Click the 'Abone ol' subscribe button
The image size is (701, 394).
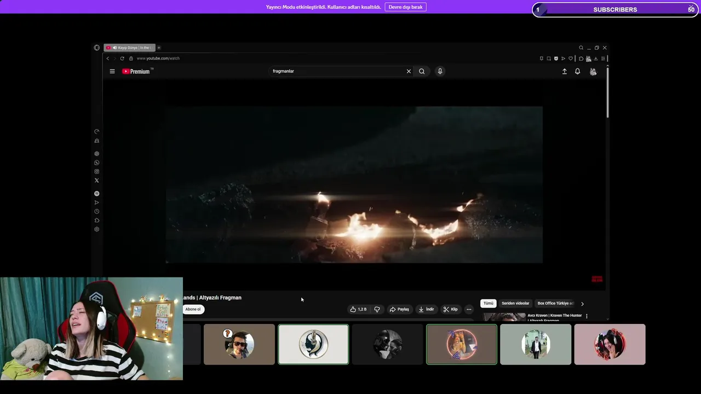coord(193,309)
